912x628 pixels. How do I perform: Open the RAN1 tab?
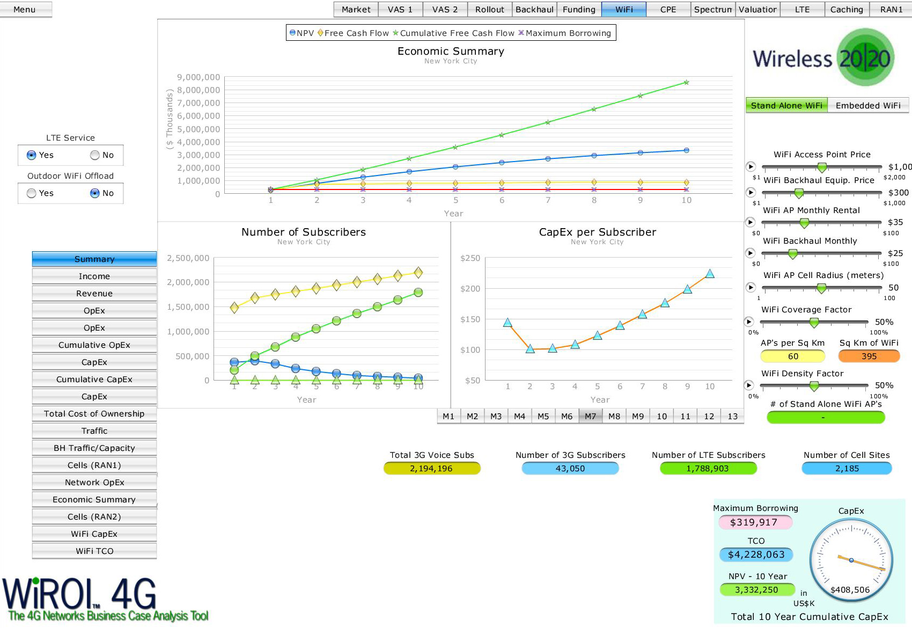(891, 10)
